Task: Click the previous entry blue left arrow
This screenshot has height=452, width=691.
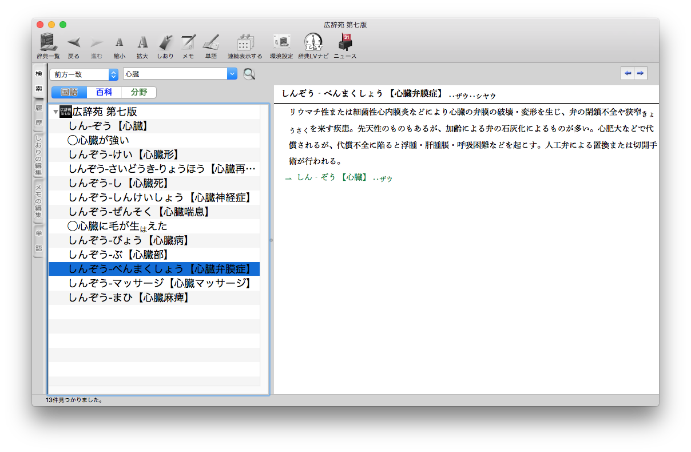Action: point(628,73)
